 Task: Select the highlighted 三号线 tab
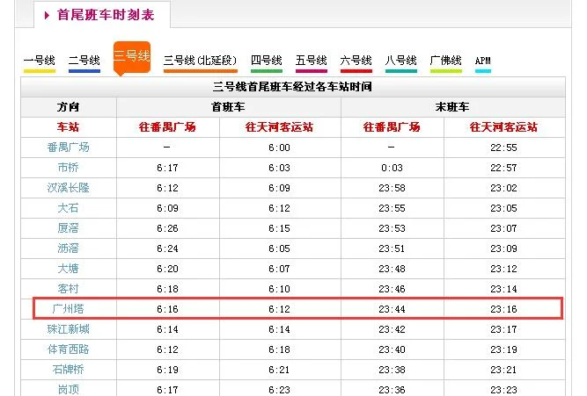point(132,56)
